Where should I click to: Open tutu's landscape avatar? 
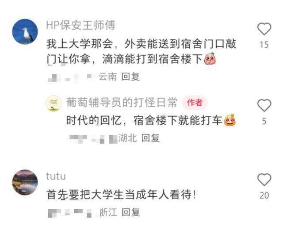pos(25,182)
